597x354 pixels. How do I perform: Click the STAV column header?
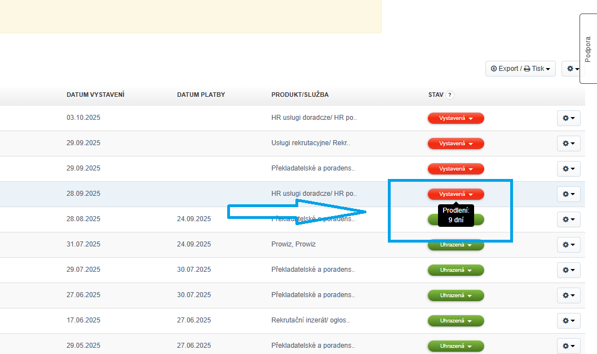tap(436, 95)
